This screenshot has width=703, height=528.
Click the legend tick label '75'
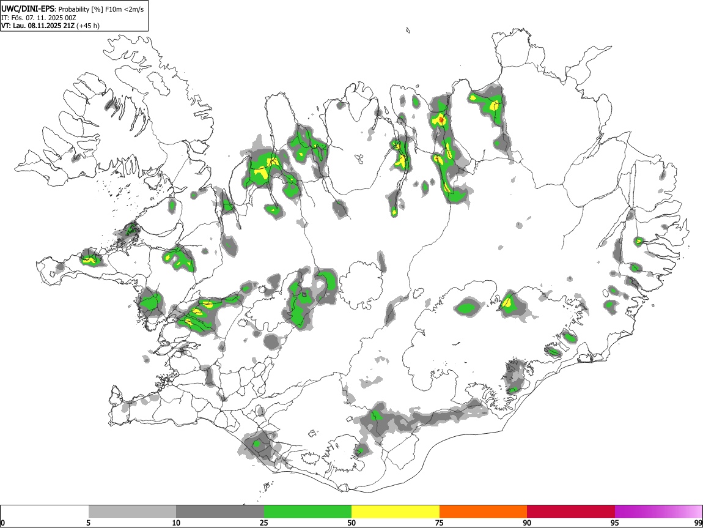(x=440, y=522)
